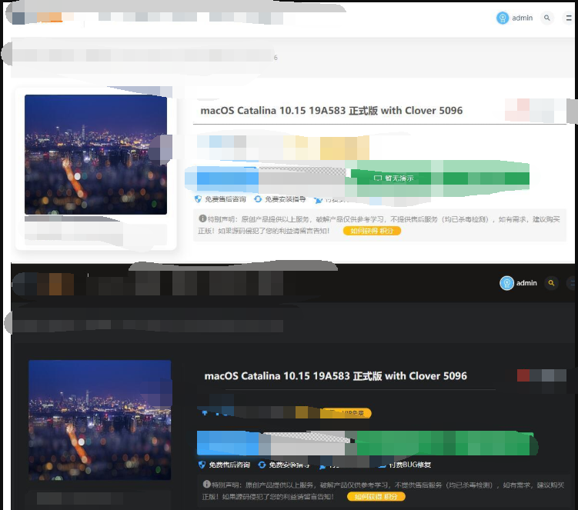Click the yellow search icon in dark header
The width and height of the screenshot is (578, 510).
(551, 283)
